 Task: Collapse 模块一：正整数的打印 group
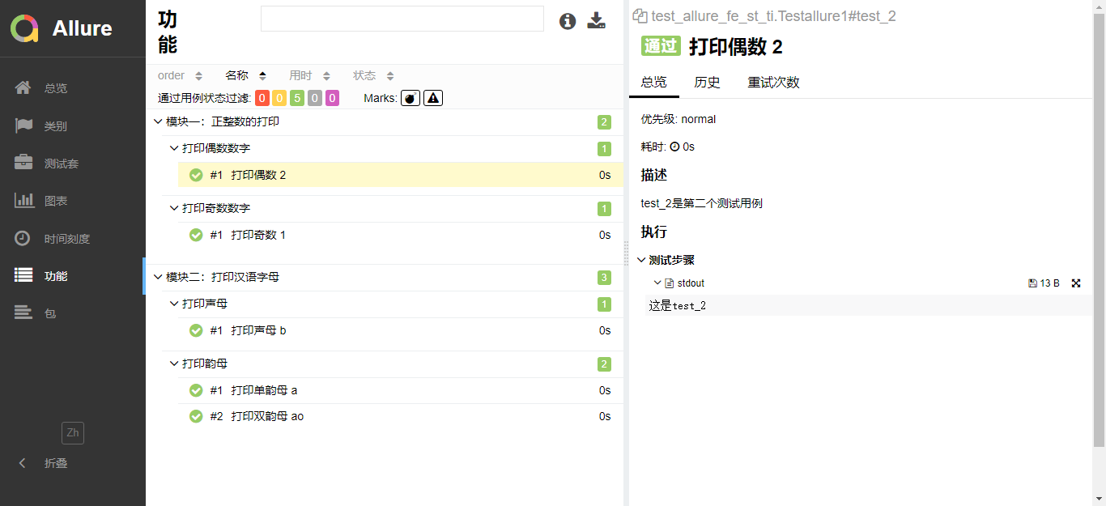pos(157,121)
